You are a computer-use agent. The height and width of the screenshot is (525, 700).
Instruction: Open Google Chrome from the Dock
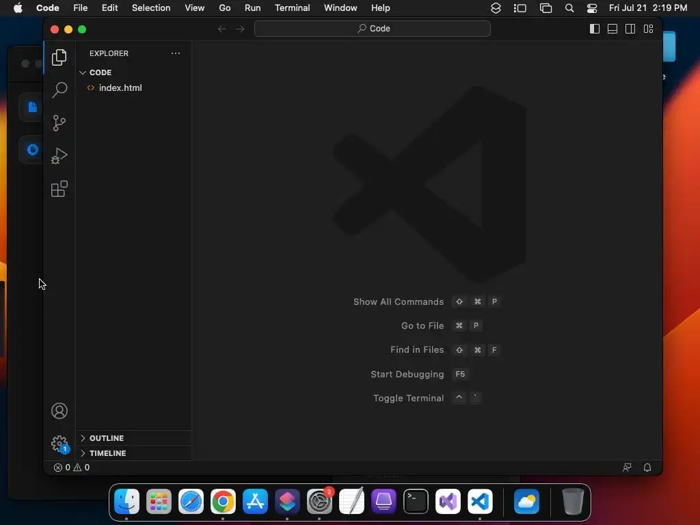[x=224, y=501]
